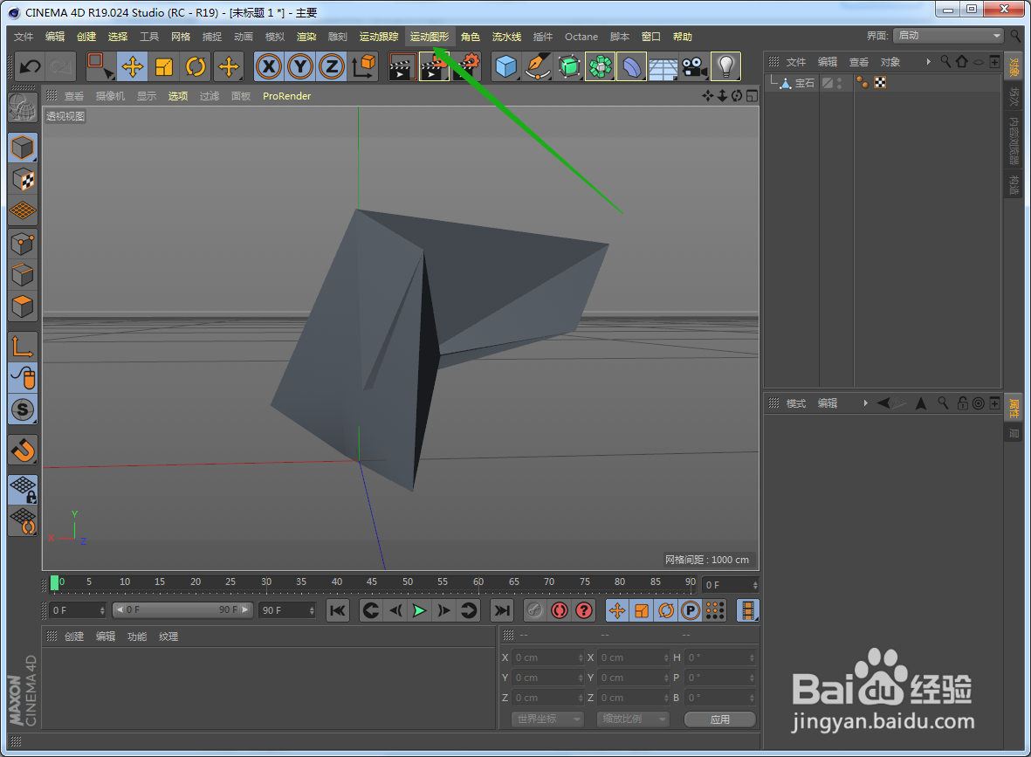Select the spline pen tool
This screenshot has width=1031, height=757.
[537, 66]
